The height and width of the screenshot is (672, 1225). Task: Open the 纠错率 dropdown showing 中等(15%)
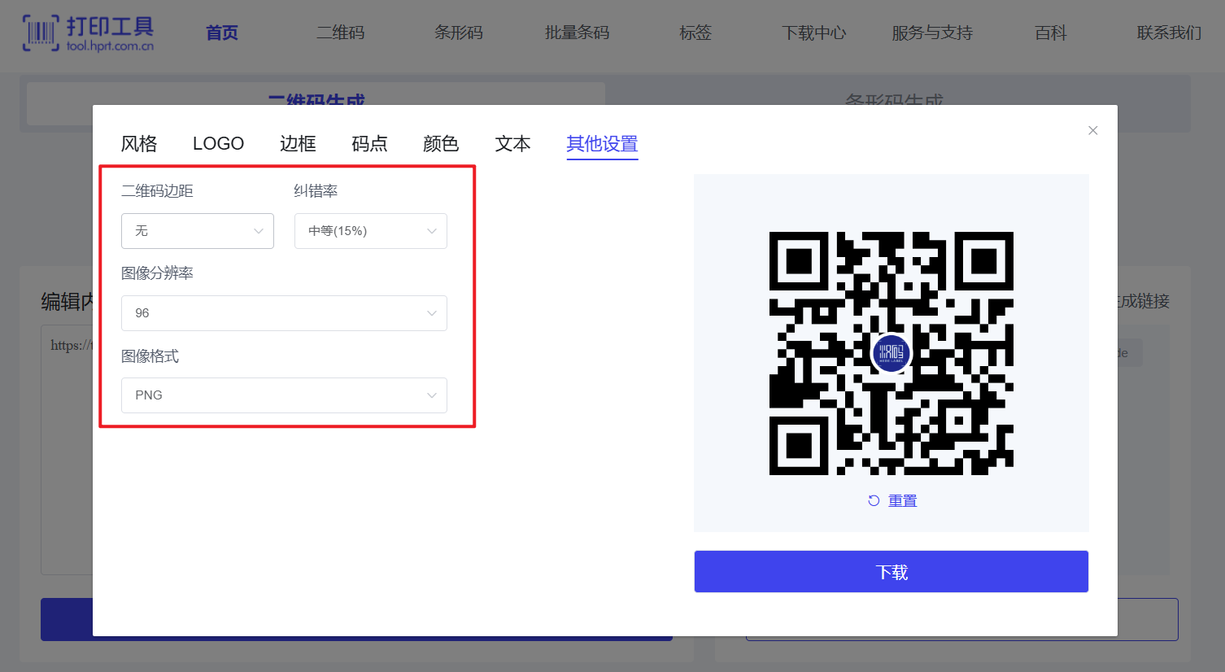(371, 231)
